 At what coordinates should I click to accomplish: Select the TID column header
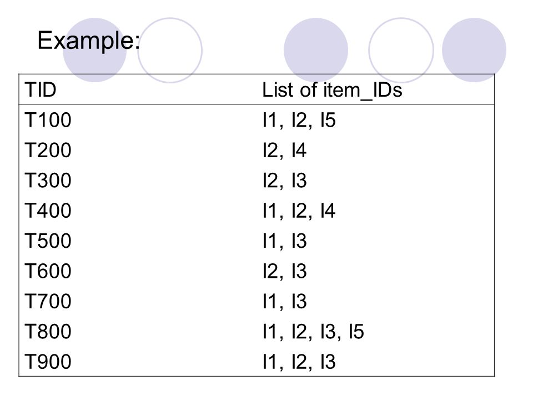coord(41,90)
